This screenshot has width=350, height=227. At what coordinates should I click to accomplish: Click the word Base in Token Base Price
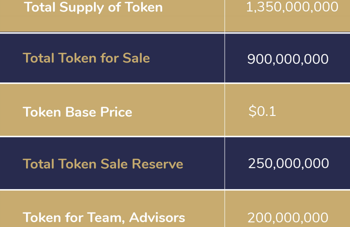[x=81, y=112]
